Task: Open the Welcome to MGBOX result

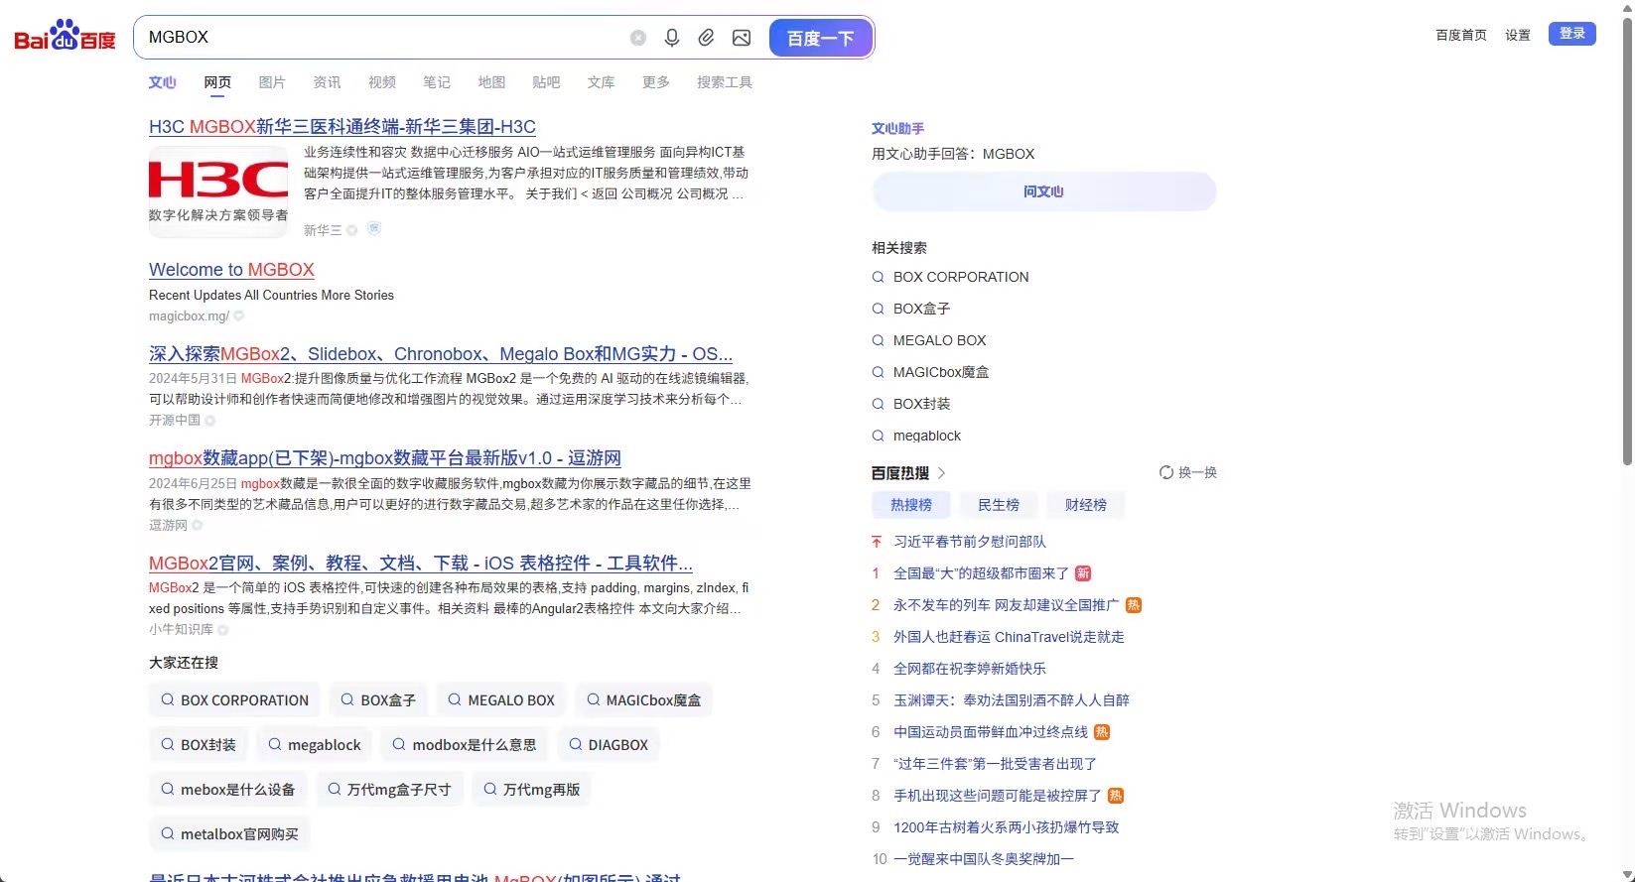Action: point(231,270)
